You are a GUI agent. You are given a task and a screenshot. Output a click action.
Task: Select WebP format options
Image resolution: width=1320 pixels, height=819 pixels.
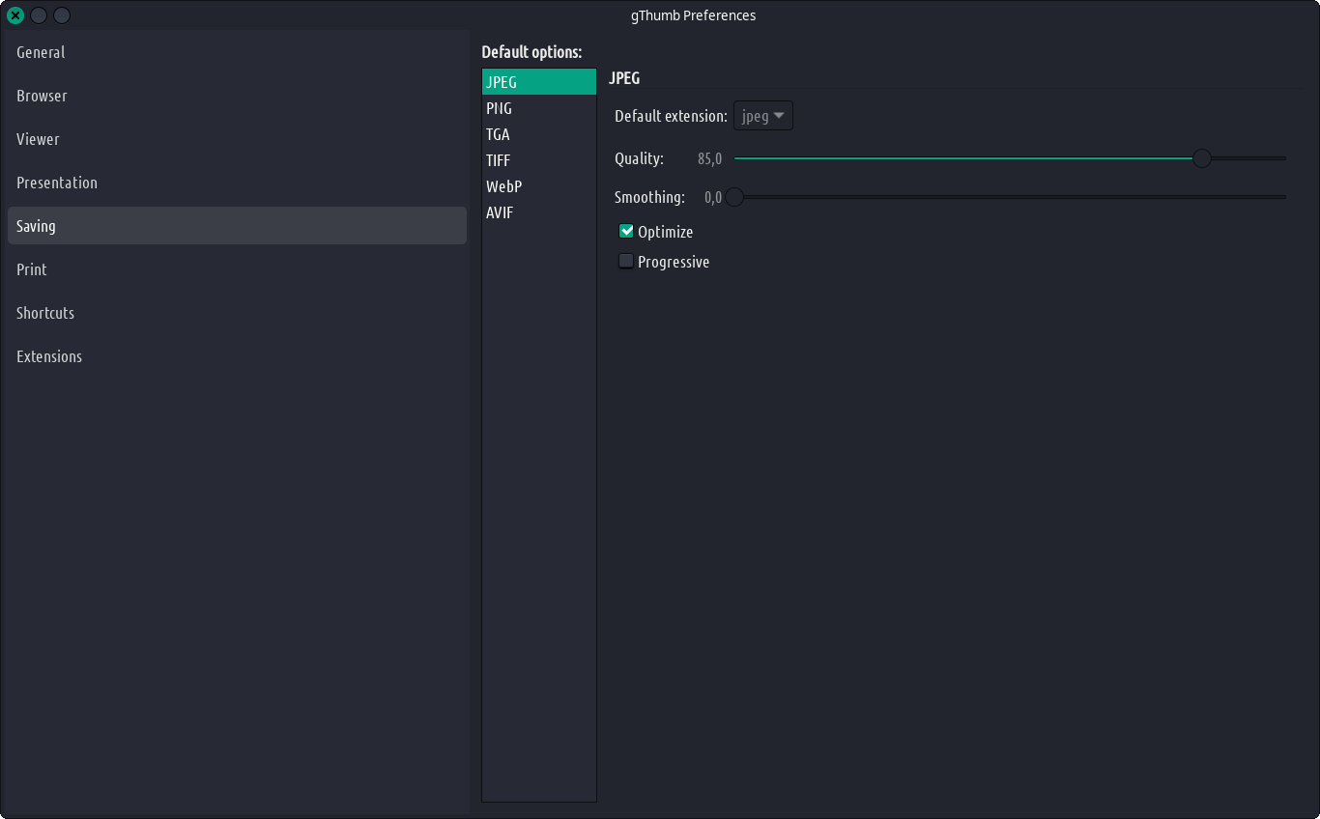539,186
